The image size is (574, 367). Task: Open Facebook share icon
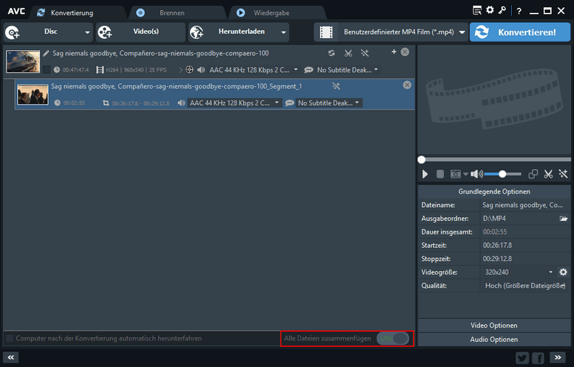pyautogui.click(x=538, y=358)
